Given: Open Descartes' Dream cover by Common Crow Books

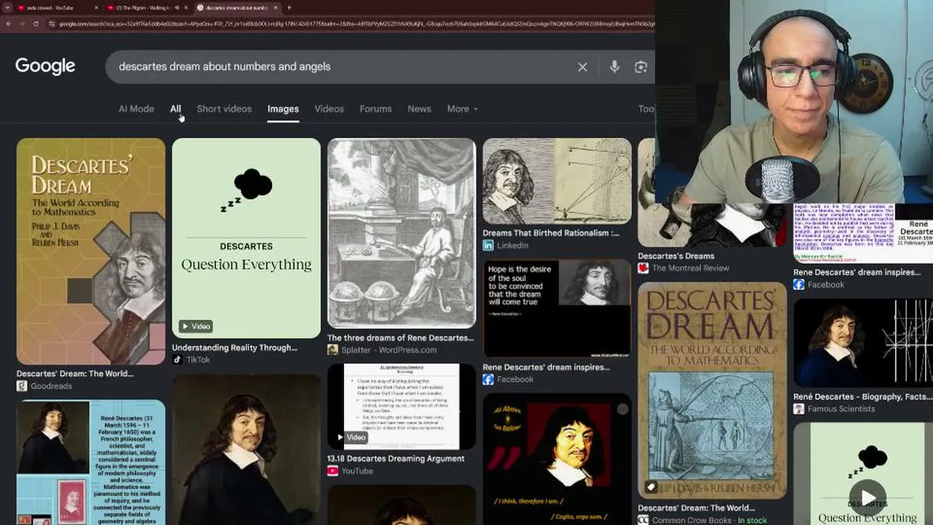Looking at the screenshot, I should (712, 390).
